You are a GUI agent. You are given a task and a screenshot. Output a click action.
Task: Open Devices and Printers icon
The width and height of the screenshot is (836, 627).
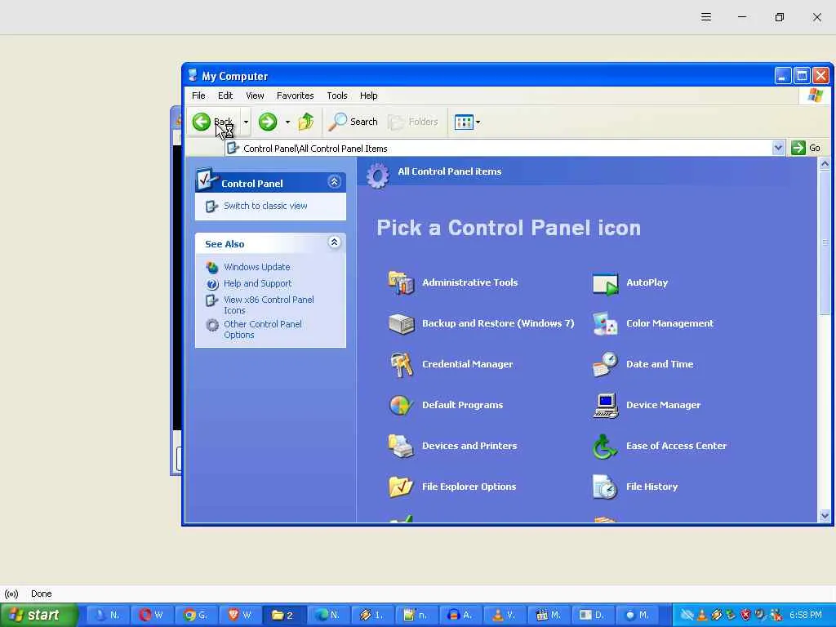click(x=401, y=447)
